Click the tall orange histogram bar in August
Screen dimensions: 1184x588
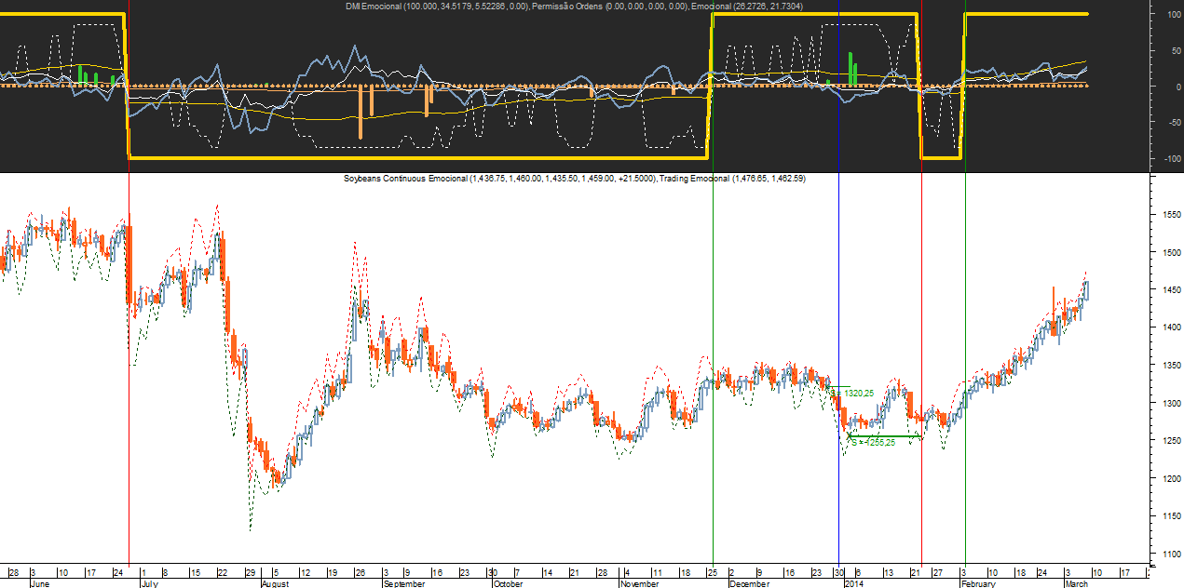pos(361,112)
